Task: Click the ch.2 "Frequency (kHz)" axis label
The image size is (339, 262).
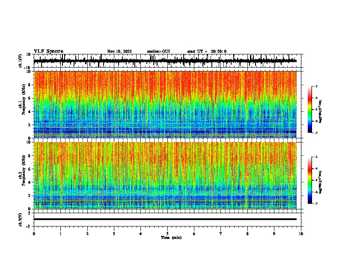Action: 24,170
